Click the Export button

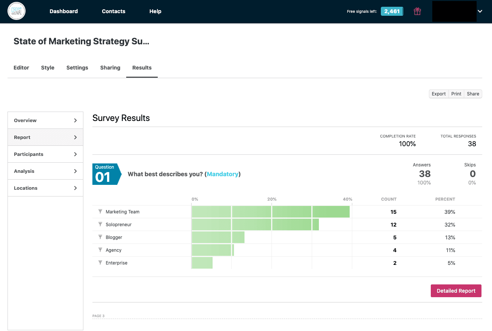(439, 94)
